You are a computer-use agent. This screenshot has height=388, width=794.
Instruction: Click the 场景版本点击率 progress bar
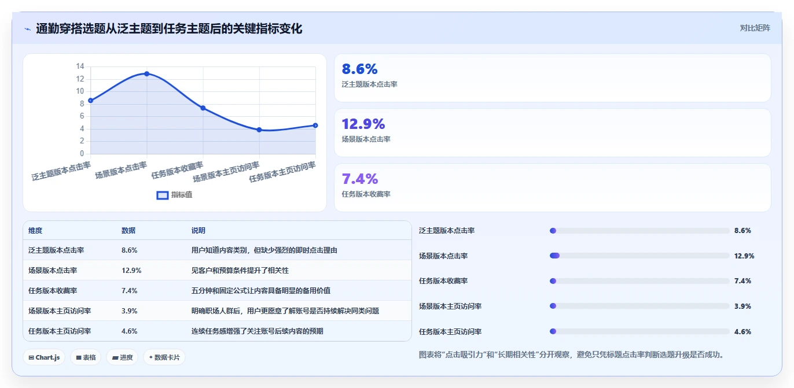pyautogui.click(x=639, y=256)
